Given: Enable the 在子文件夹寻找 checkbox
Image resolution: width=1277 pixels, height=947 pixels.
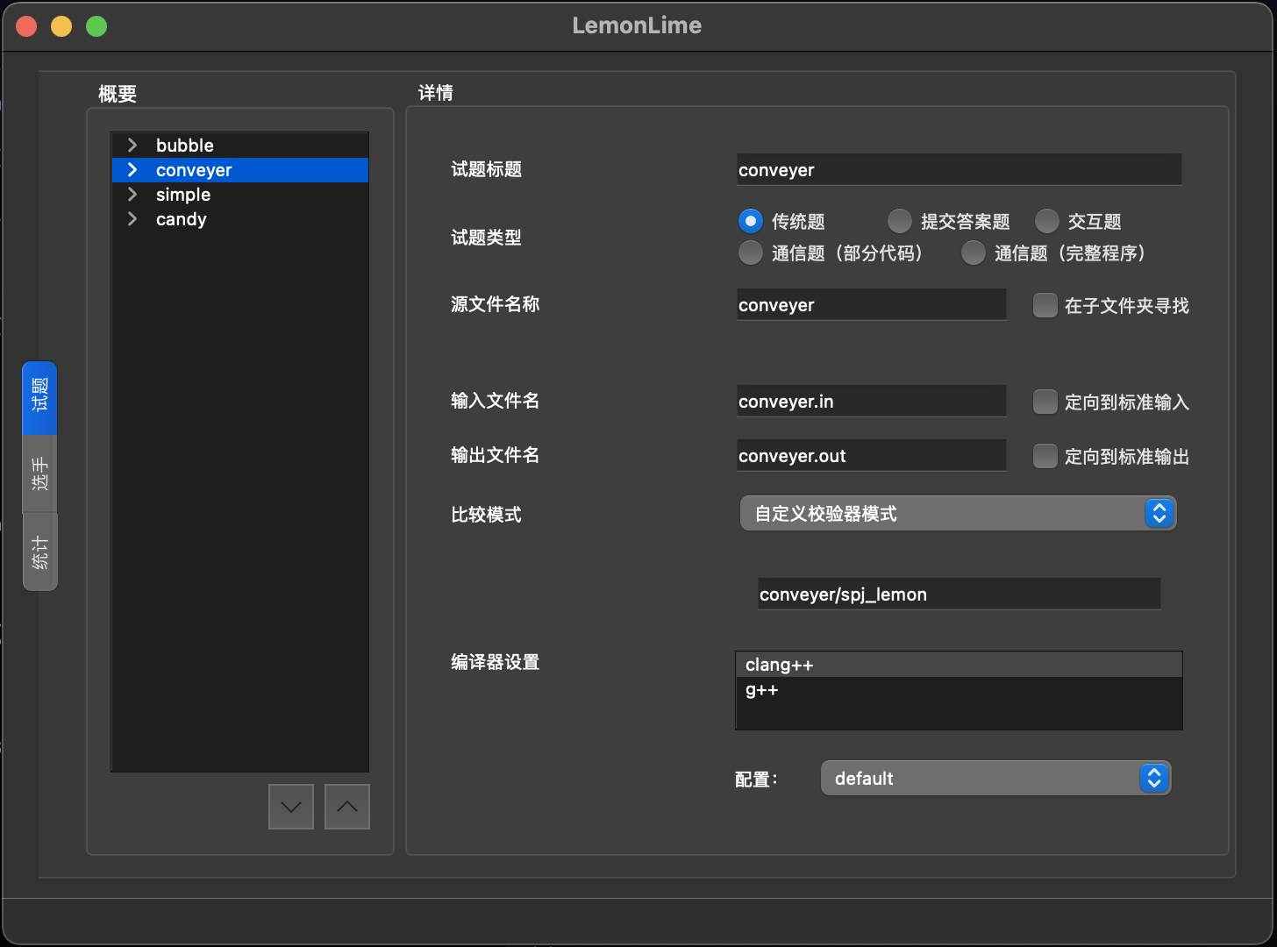Looking at the screenshot, I should [1045, 305].
